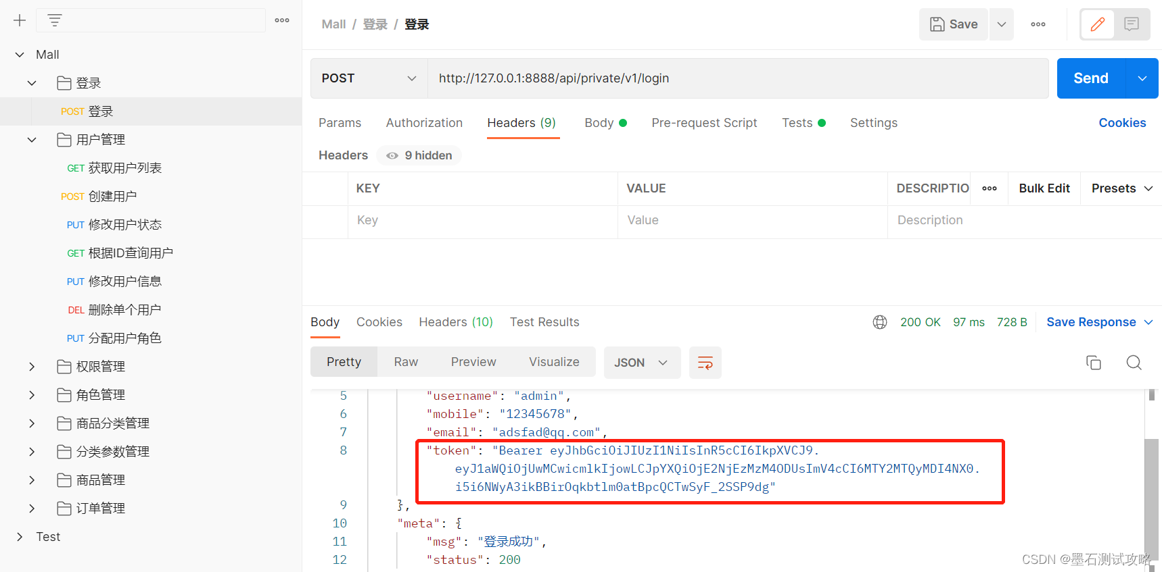Viewport: 1162px width, 572px height.
Task: Switch response view to Preview
Action: coord(473,362)
